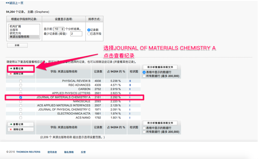Select 来源出版物名称 in the field list
Screen dimensions: 258x159
pyautogui.click(x=20, y=37)
